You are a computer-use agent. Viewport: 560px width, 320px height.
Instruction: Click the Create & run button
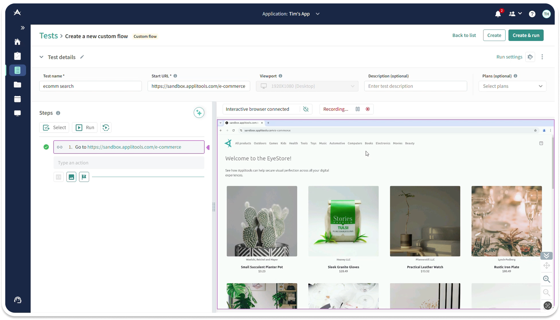pos(526,35)
